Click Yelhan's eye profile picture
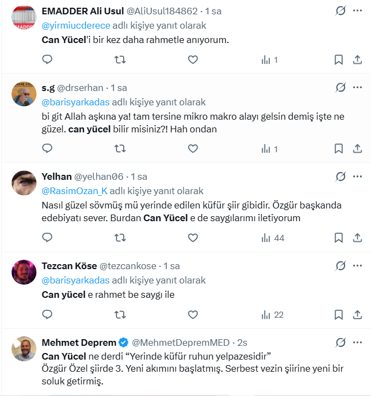 [x=24, y=183]
